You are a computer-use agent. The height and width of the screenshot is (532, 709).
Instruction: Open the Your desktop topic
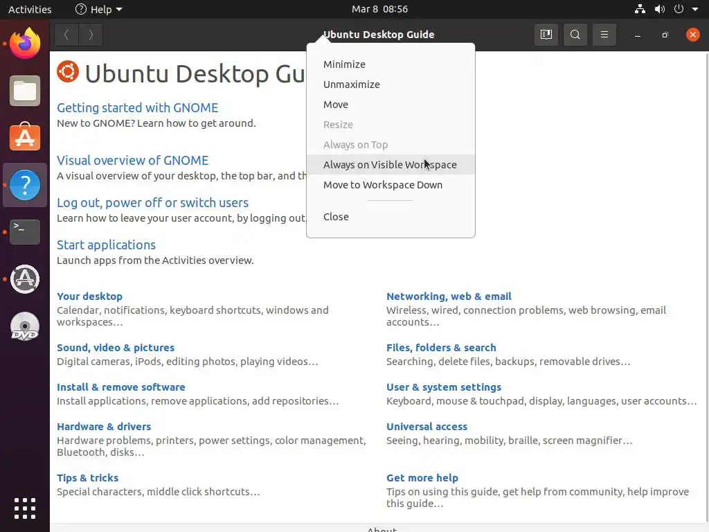pyautogui.click(x=89, y=296)
